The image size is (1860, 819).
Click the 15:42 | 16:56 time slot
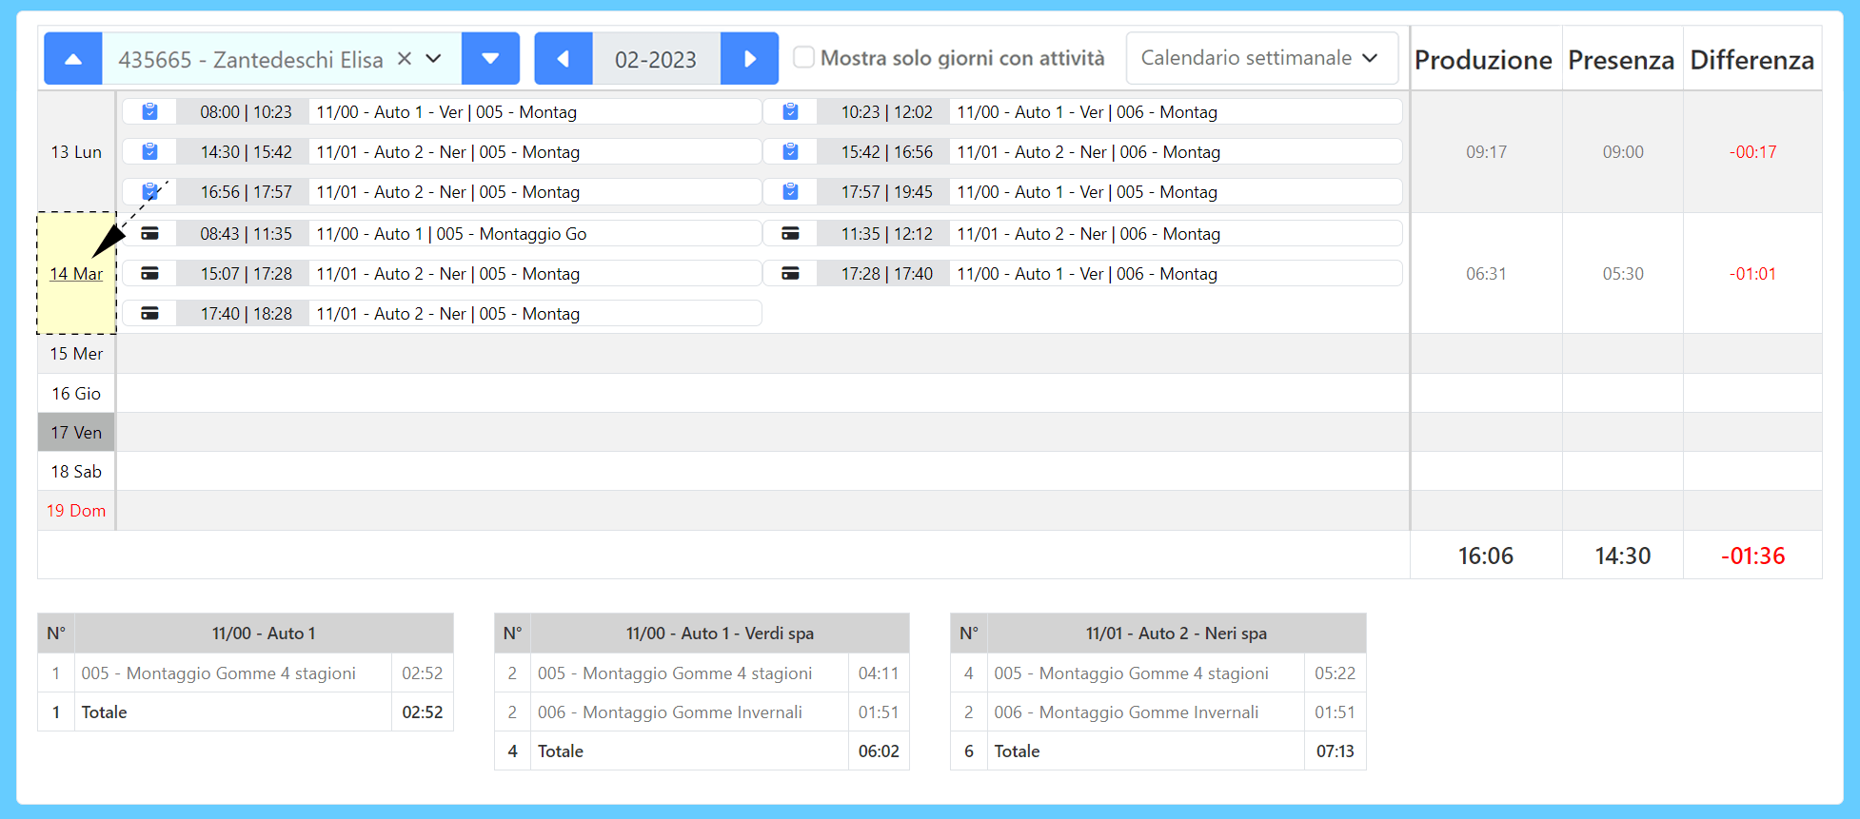[x=886, y=152]
